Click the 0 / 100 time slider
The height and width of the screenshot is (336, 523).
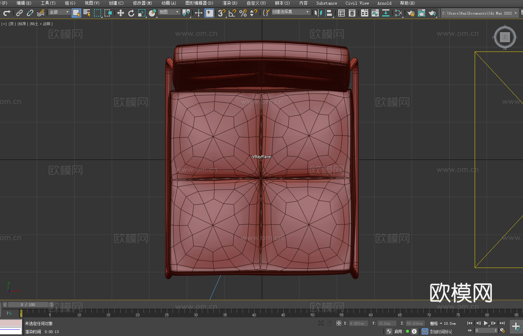(x=28, y=305)
